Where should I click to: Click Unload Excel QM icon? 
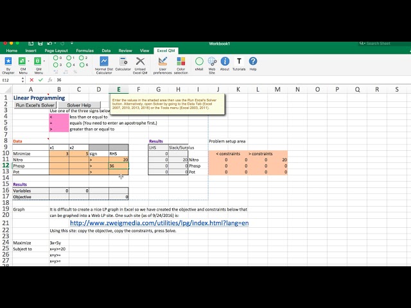[140, 61]
